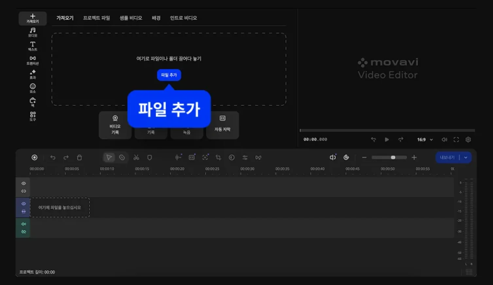The height and width of the screenshot is (285, 493).
Task: Open the 트랜지션 transitions panel
Action: 33,60
